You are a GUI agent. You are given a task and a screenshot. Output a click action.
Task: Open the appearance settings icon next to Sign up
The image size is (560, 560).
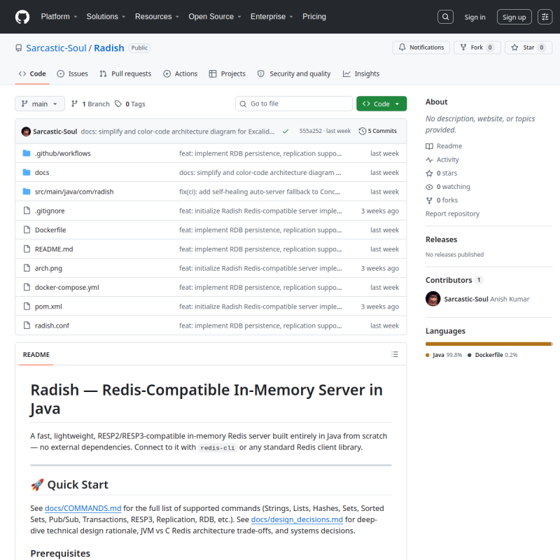coord(545,17)
